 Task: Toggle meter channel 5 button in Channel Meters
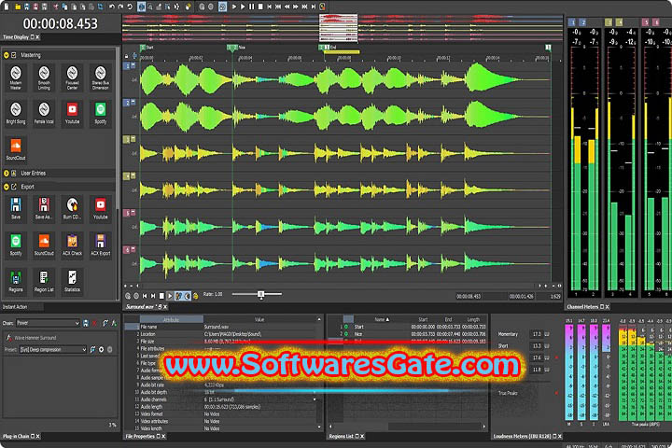tap(646, 22)
